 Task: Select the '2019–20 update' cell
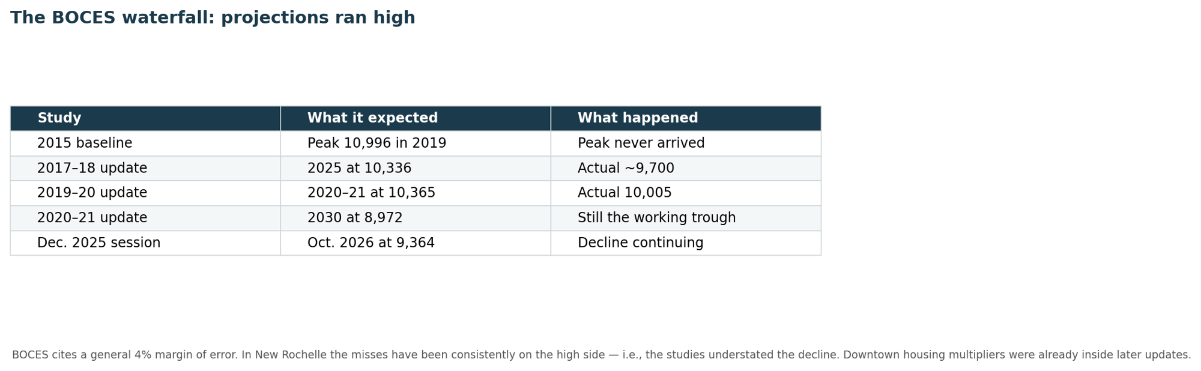click(145, 193)
